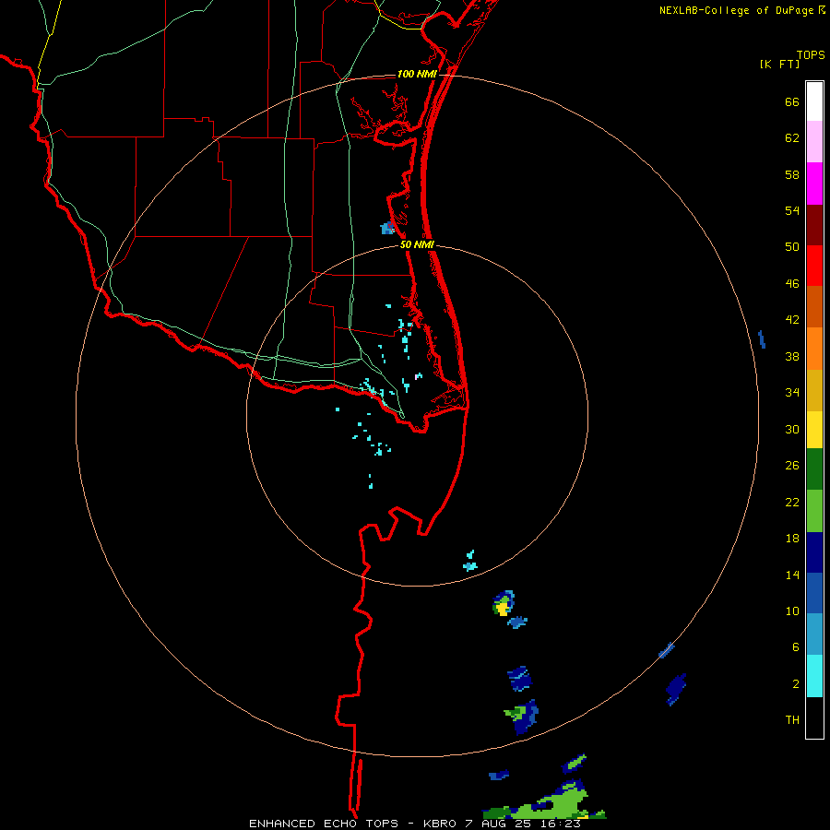Click the bright red legend swatch
Image resolution: width=830 pixels, height=830 pixels.
coord(814,266)
